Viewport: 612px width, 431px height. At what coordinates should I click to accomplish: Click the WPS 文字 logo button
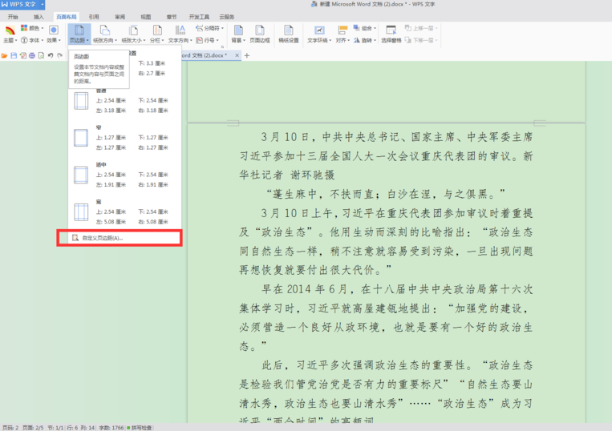(19, 4)
